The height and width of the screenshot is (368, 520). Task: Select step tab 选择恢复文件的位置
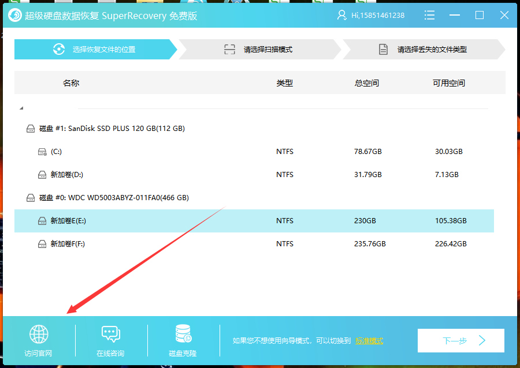[95, 49]
